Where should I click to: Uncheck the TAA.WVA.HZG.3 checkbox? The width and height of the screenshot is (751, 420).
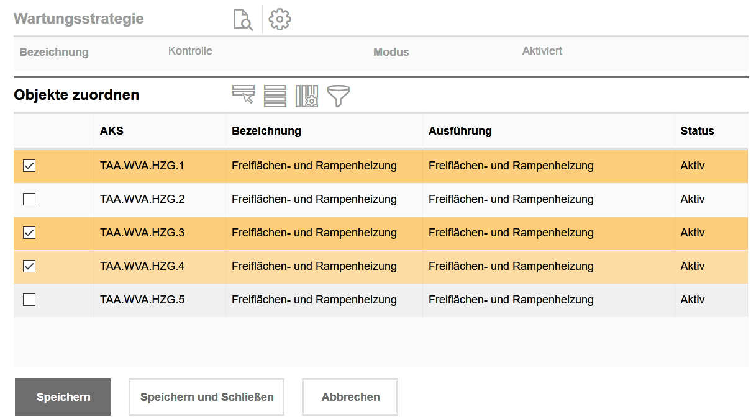(29, 233)
